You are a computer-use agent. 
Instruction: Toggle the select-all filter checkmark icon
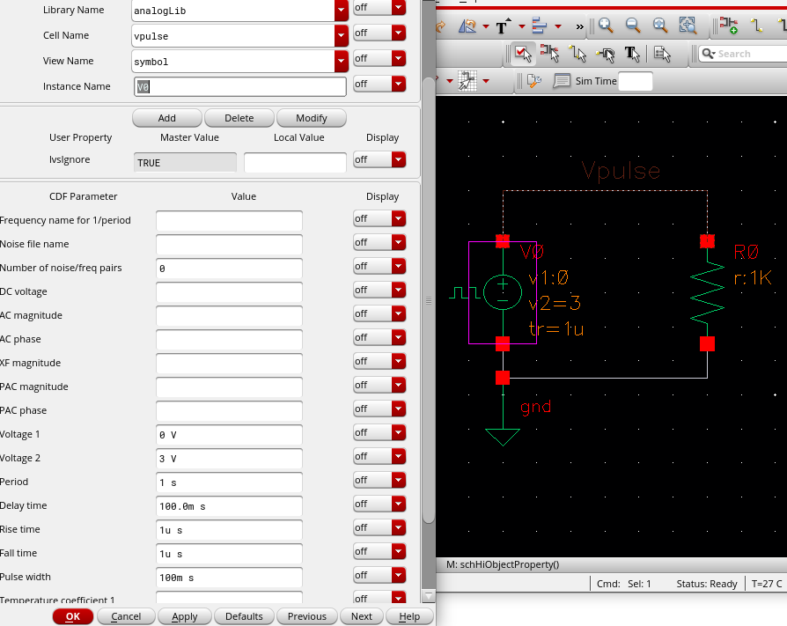tap(523, 53)
